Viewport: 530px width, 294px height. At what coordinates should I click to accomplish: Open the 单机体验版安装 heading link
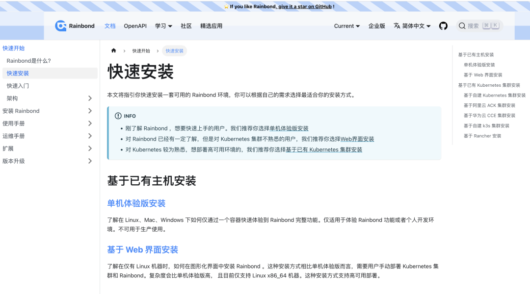(x=136, y=203)
